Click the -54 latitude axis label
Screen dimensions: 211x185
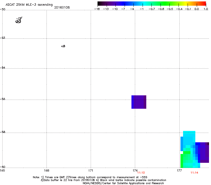point(3,67)
